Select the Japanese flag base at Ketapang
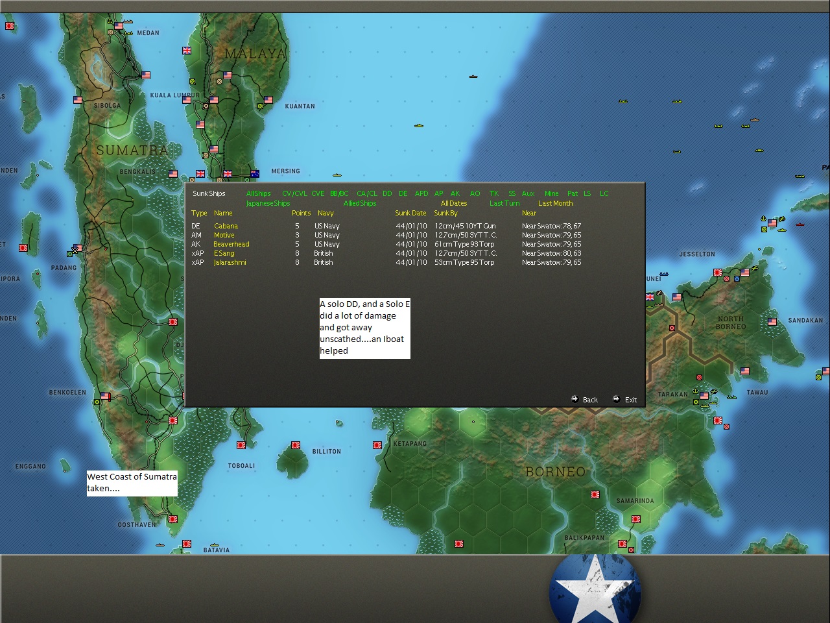Image resolution: width=830 pixels, height=623 pixels. (x=377, y=445)
